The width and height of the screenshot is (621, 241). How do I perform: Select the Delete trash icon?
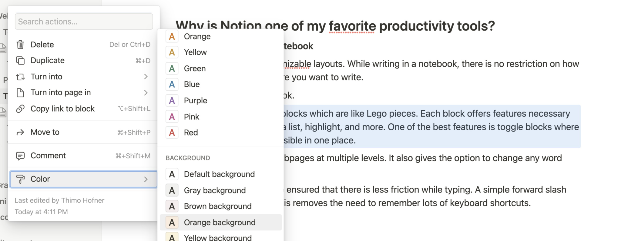(x=20, y=45)
